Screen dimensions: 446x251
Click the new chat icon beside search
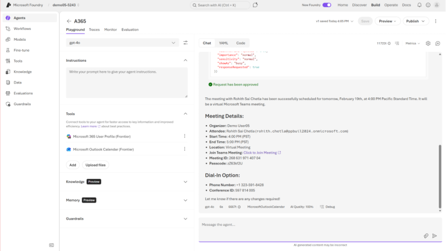click(x=255, y=5)
